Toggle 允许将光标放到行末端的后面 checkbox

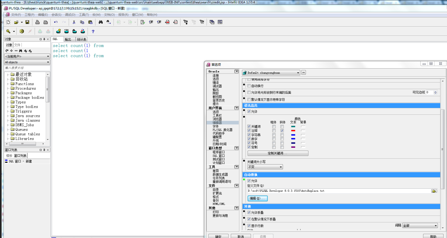coord(249,92)
